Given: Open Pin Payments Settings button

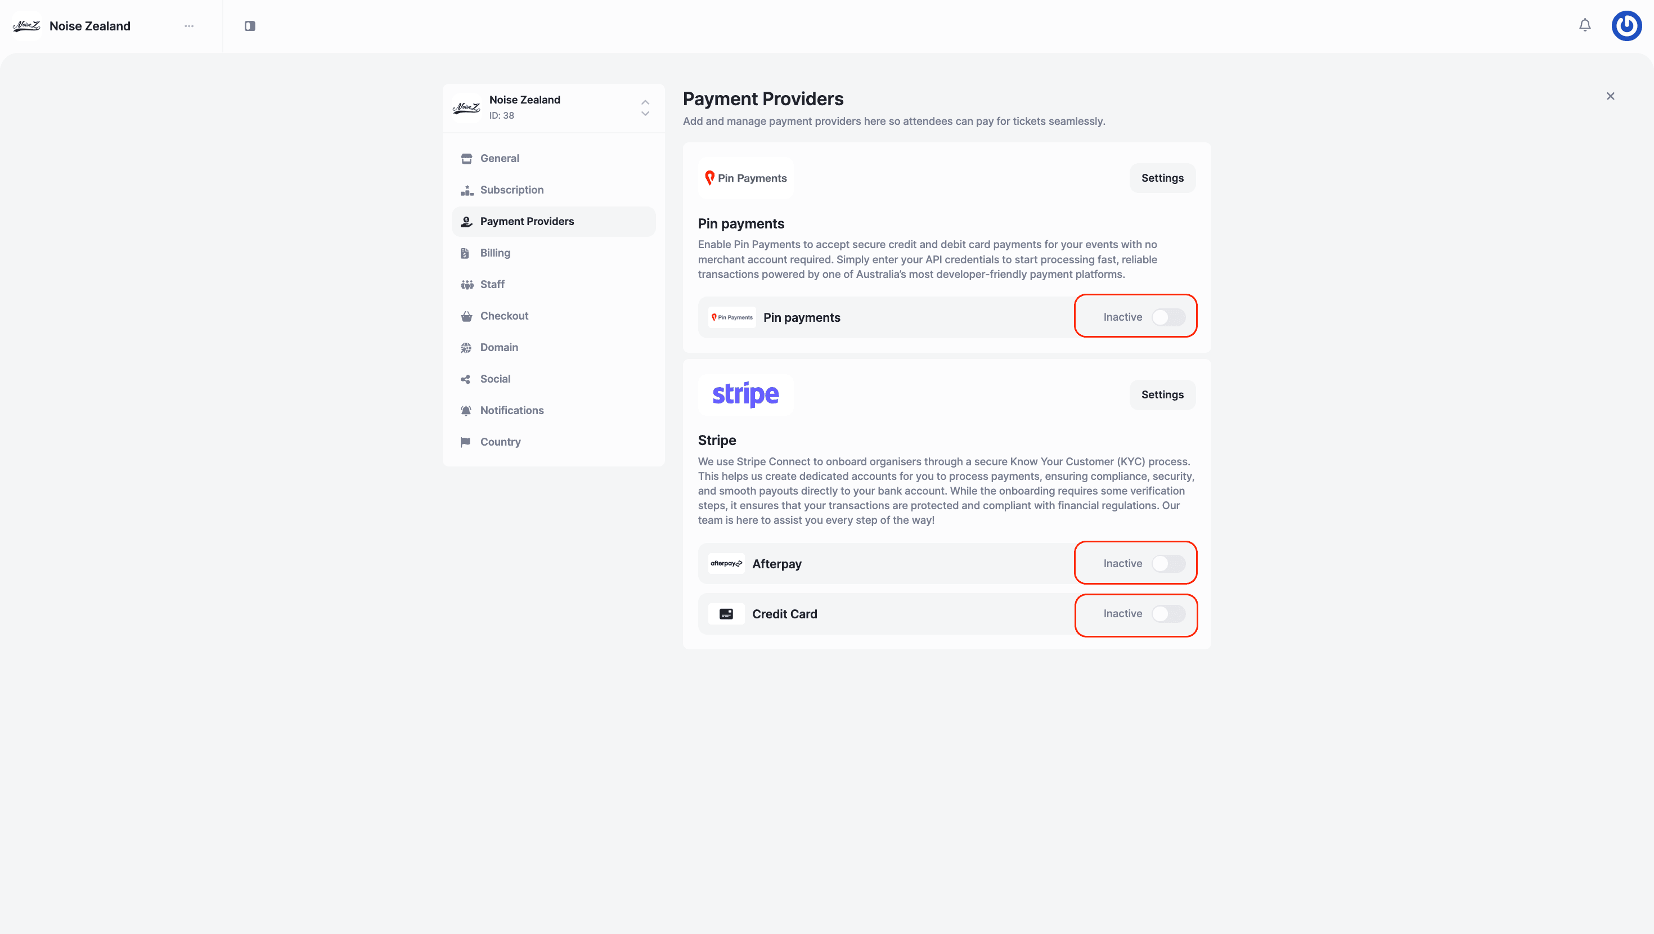Looking at the screenshot, I should (1162, 178).
